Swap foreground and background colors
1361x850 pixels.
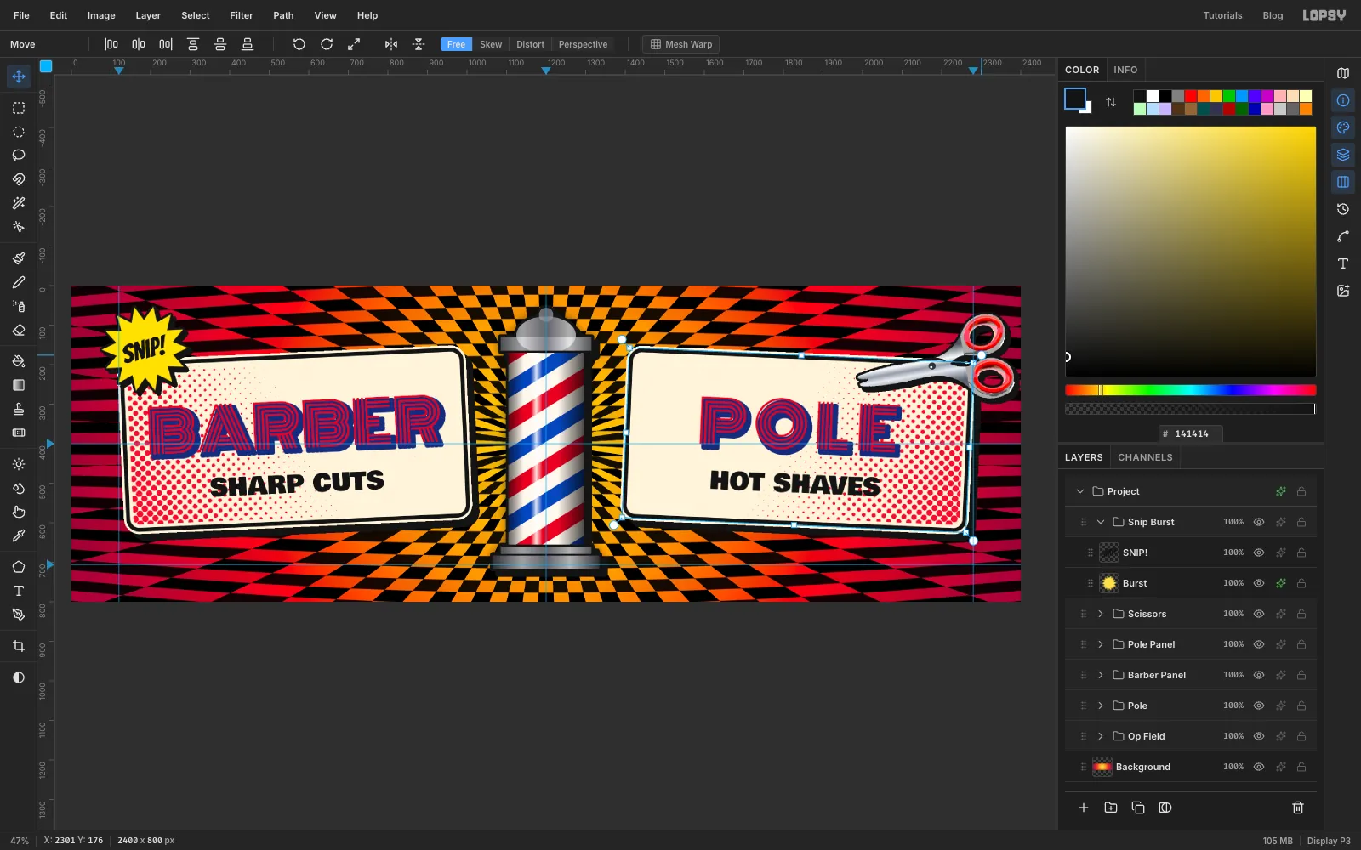(1111, 102)
